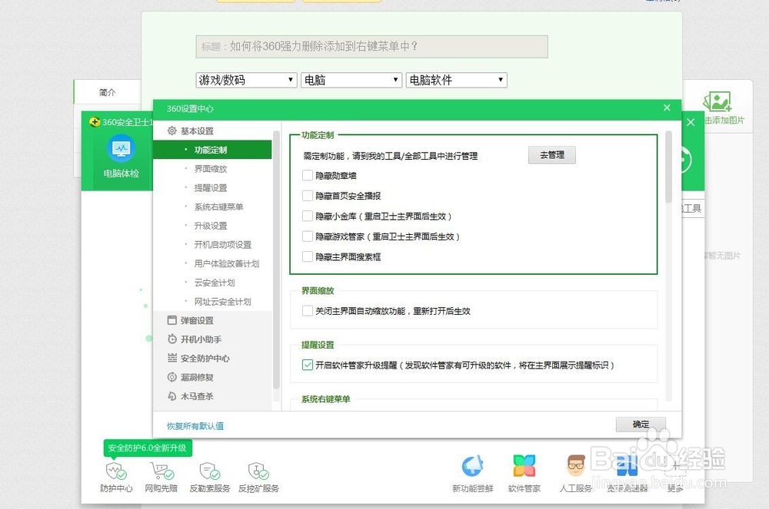The height and width of the screenshot is (509, 769).
Task: Click settings content vertical scrollbar thumb
Action: click(668, 167)
